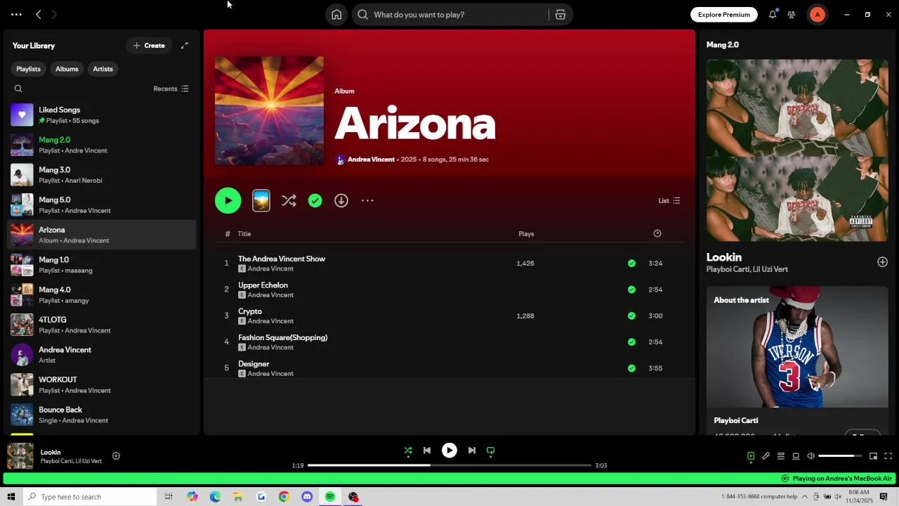
Task: Open the Recents sort dropdown in the library
Action: [x=171, y=89]
